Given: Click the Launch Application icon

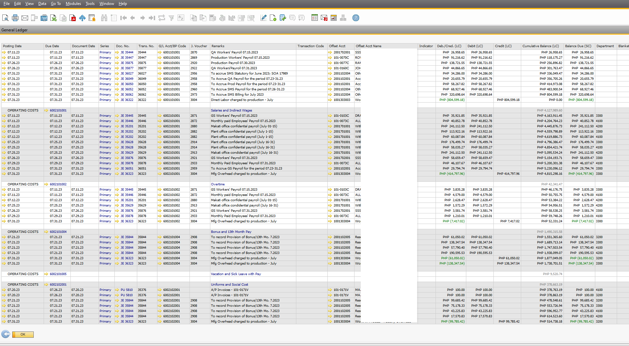Looking at the screenshot, I should pyautogui.click(x=82, y=18).
